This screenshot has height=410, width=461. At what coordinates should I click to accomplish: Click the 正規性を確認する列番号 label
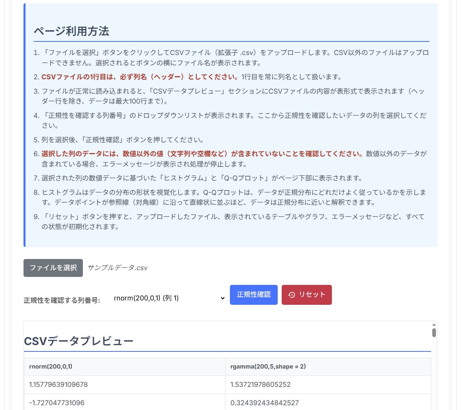pyautogui.click(x=62, y=300)
